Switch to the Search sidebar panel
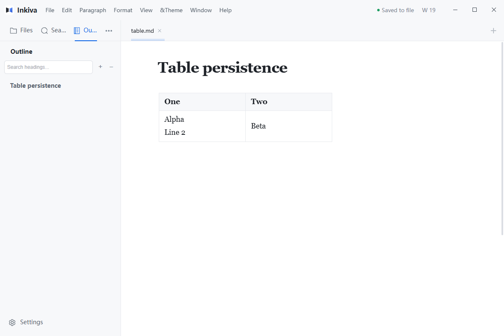This screenshot has width=504, height=336. click(x=53, y=30)
